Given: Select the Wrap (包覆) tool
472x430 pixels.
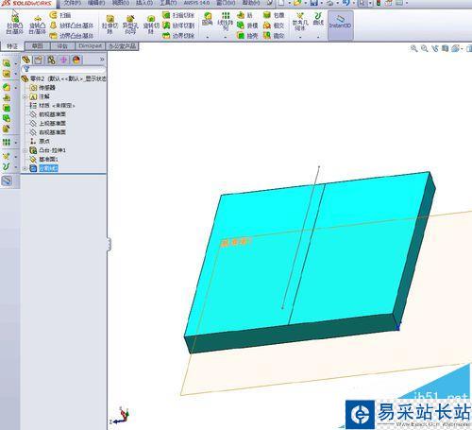Looking at the screenshot, I should (x=274, y=15).
